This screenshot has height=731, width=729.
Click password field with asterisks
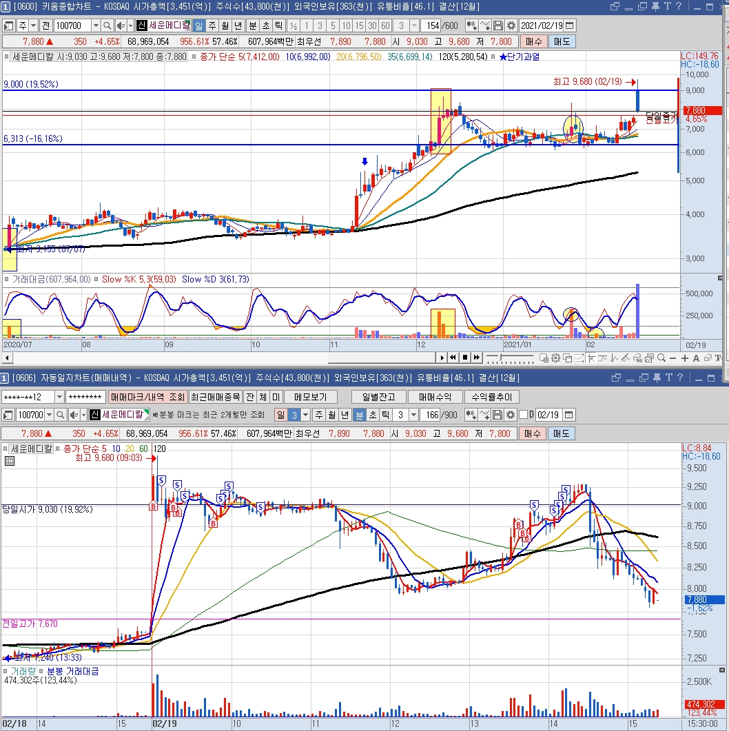click(x=85, y=397)
